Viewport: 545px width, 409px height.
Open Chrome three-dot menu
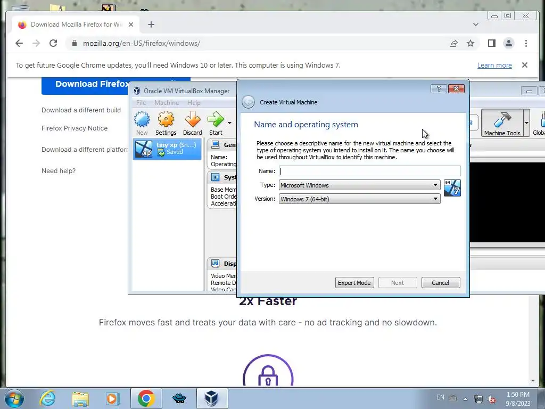click(x=526, y=43)
